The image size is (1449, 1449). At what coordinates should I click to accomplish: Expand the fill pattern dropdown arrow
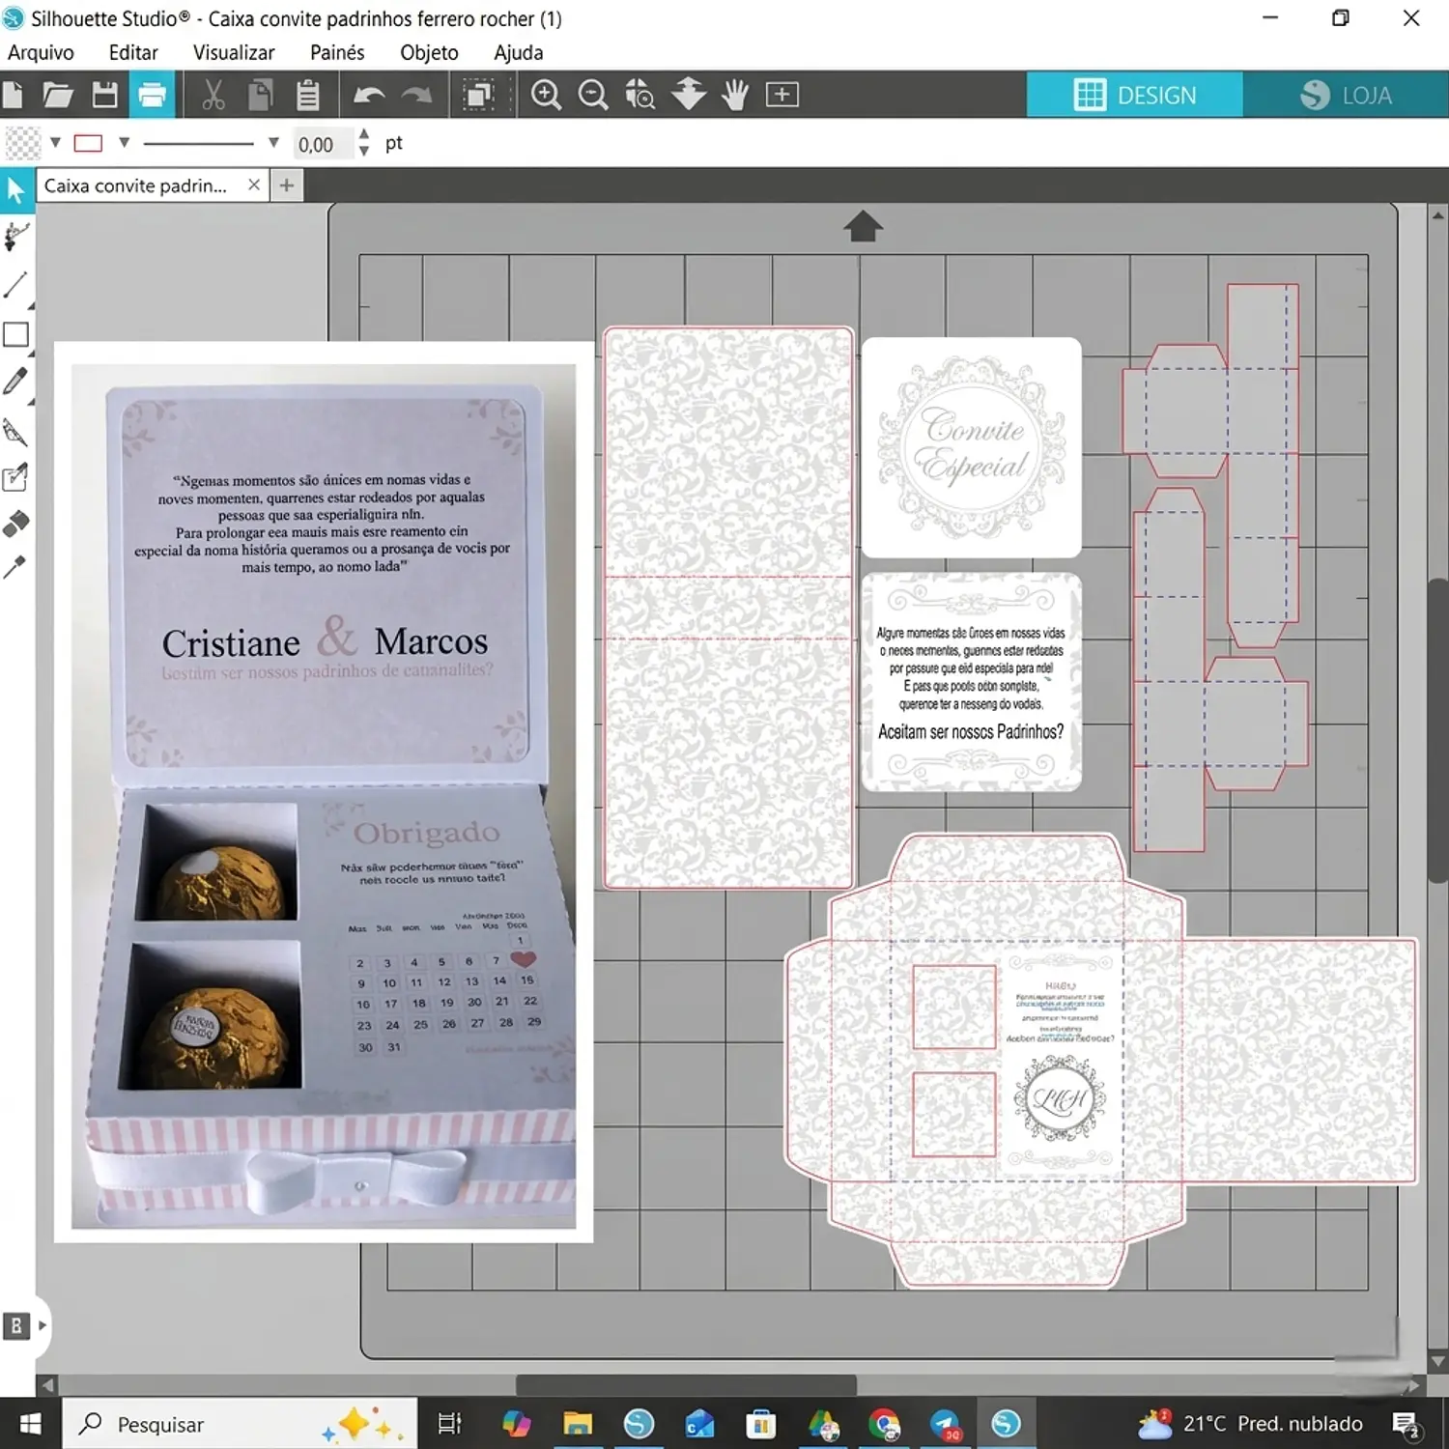click(56, 143)
